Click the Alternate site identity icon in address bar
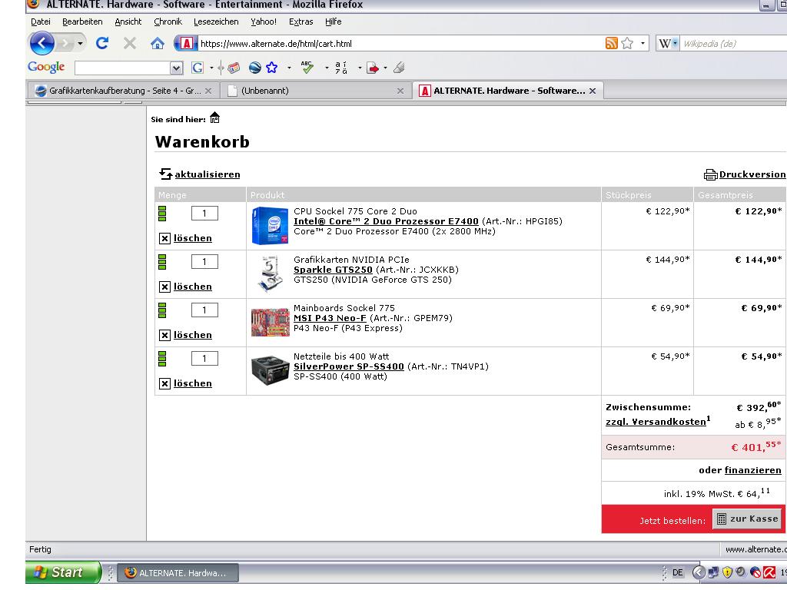 click(185, 44)
